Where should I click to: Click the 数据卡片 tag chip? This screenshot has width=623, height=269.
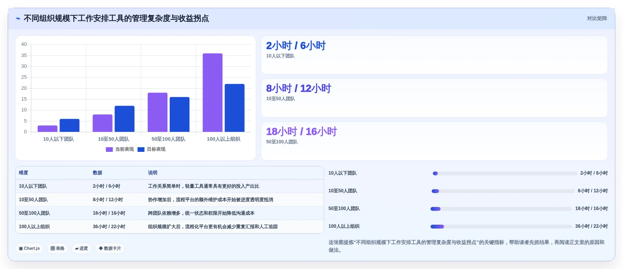[110, 249]
